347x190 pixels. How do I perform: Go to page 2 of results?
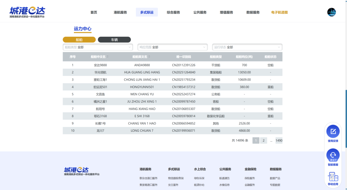(263, 140)
